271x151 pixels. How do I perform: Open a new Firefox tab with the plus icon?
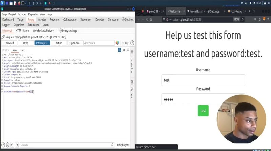click(249, 11)
